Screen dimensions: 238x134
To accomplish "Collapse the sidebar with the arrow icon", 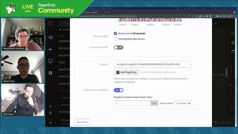I will (x=51, y=122).
